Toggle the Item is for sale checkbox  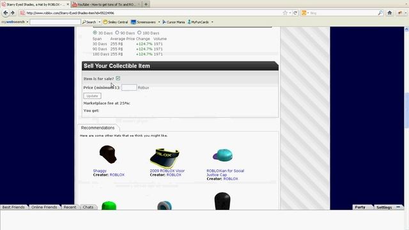click(x=118, y=78)
